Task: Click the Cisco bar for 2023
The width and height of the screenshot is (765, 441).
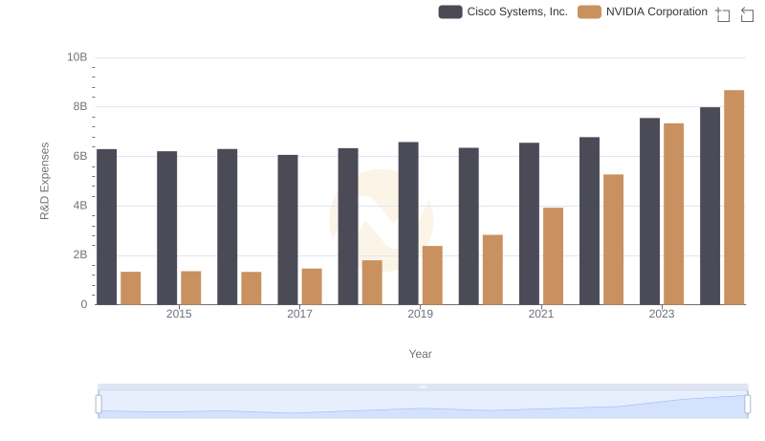Action: (650, 211)
